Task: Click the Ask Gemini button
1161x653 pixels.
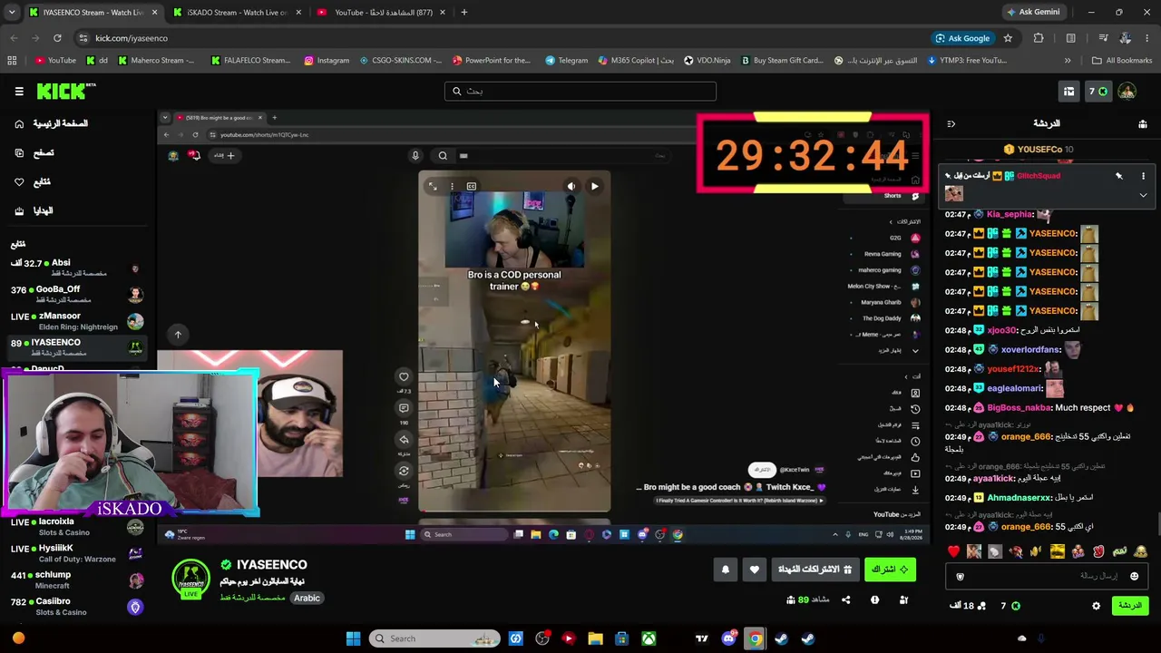Action: coord(1033,13)
